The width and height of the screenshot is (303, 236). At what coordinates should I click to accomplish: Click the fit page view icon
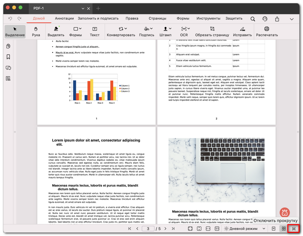pyautogui.click(x=190, y=229)
